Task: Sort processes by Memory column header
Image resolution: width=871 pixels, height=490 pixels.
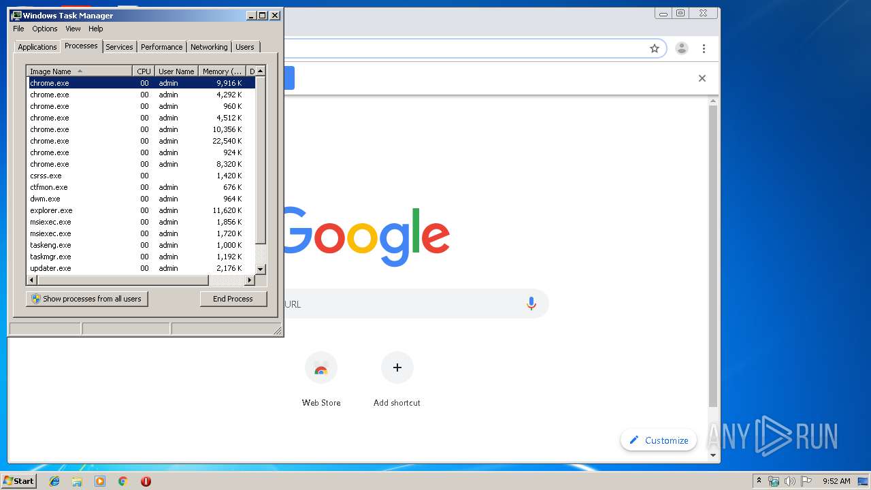Action: [222, 71]
